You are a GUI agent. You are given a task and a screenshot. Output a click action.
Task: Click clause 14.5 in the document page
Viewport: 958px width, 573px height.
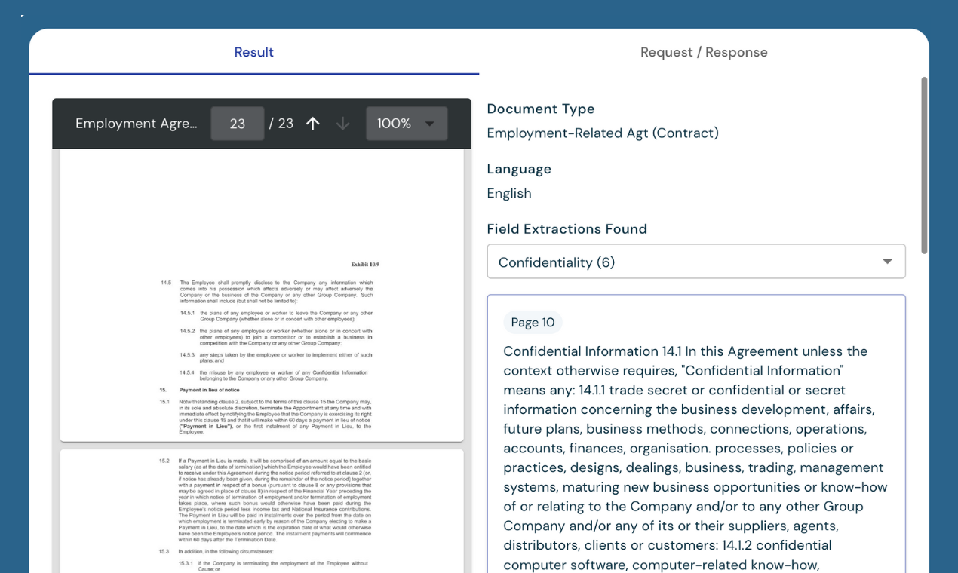click(x=267, y=293)
